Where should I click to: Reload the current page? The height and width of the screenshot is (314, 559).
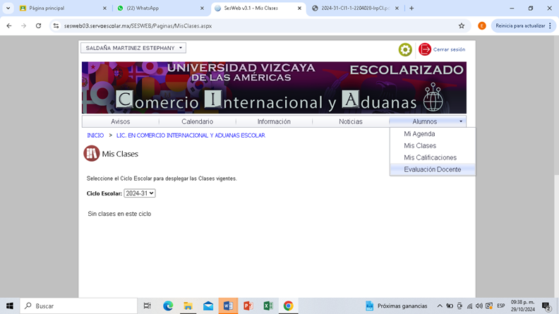[39, 25]
